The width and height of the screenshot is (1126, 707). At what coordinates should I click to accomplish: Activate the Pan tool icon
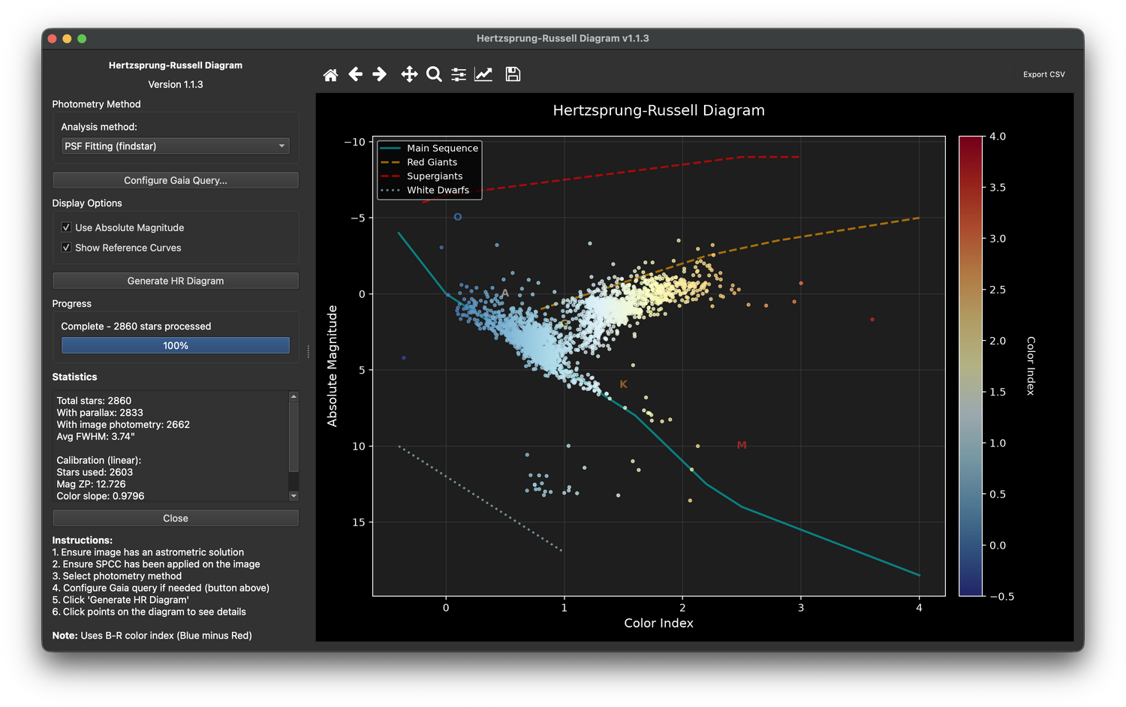pos(409,74)
